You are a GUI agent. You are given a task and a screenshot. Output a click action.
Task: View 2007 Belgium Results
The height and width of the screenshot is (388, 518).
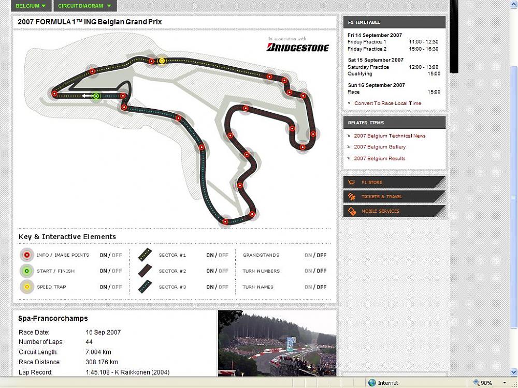click(x=379, y=158)
